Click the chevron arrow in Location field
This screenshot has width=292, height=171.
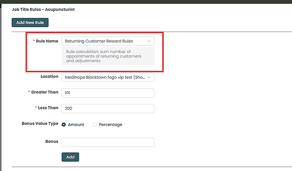(149, 77)
